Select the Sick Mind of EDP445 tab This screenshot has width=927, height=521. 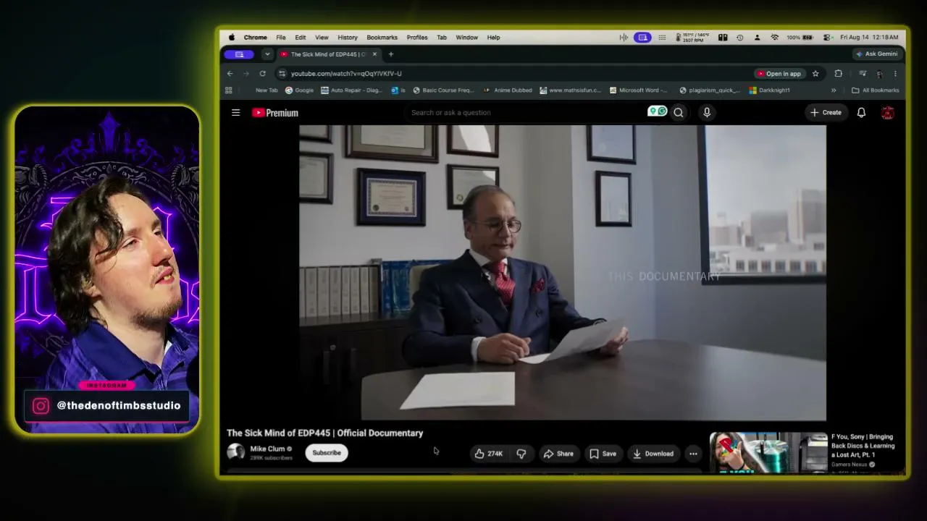328,54
